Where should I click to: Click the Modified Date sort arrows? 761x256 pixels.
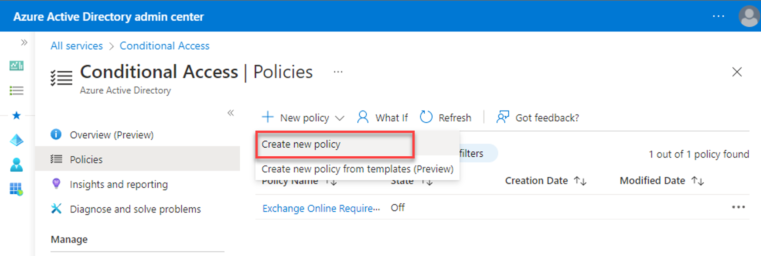697,181
